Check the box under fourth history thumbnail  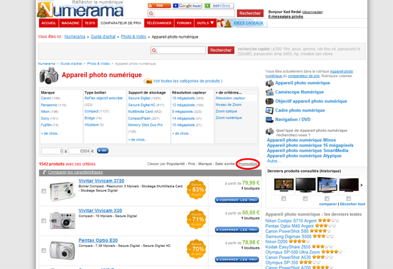348,199
